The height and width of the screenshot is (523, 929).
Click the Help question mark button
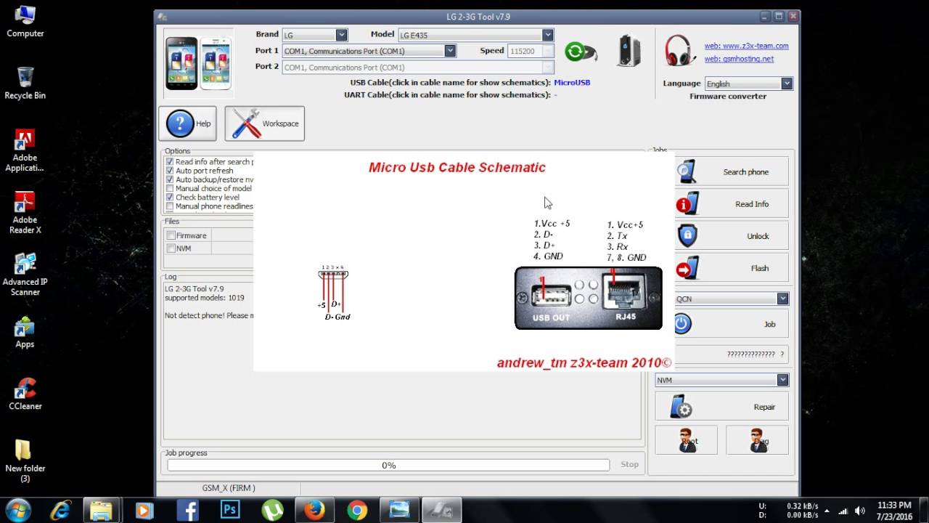187,123
